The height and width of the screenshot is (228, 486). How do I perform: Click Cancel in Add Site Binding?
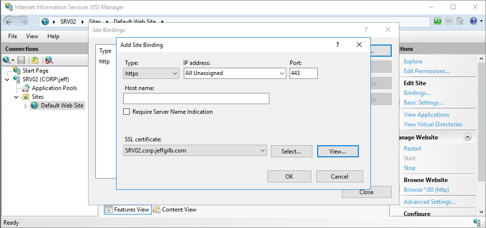[x=339, y=177]
